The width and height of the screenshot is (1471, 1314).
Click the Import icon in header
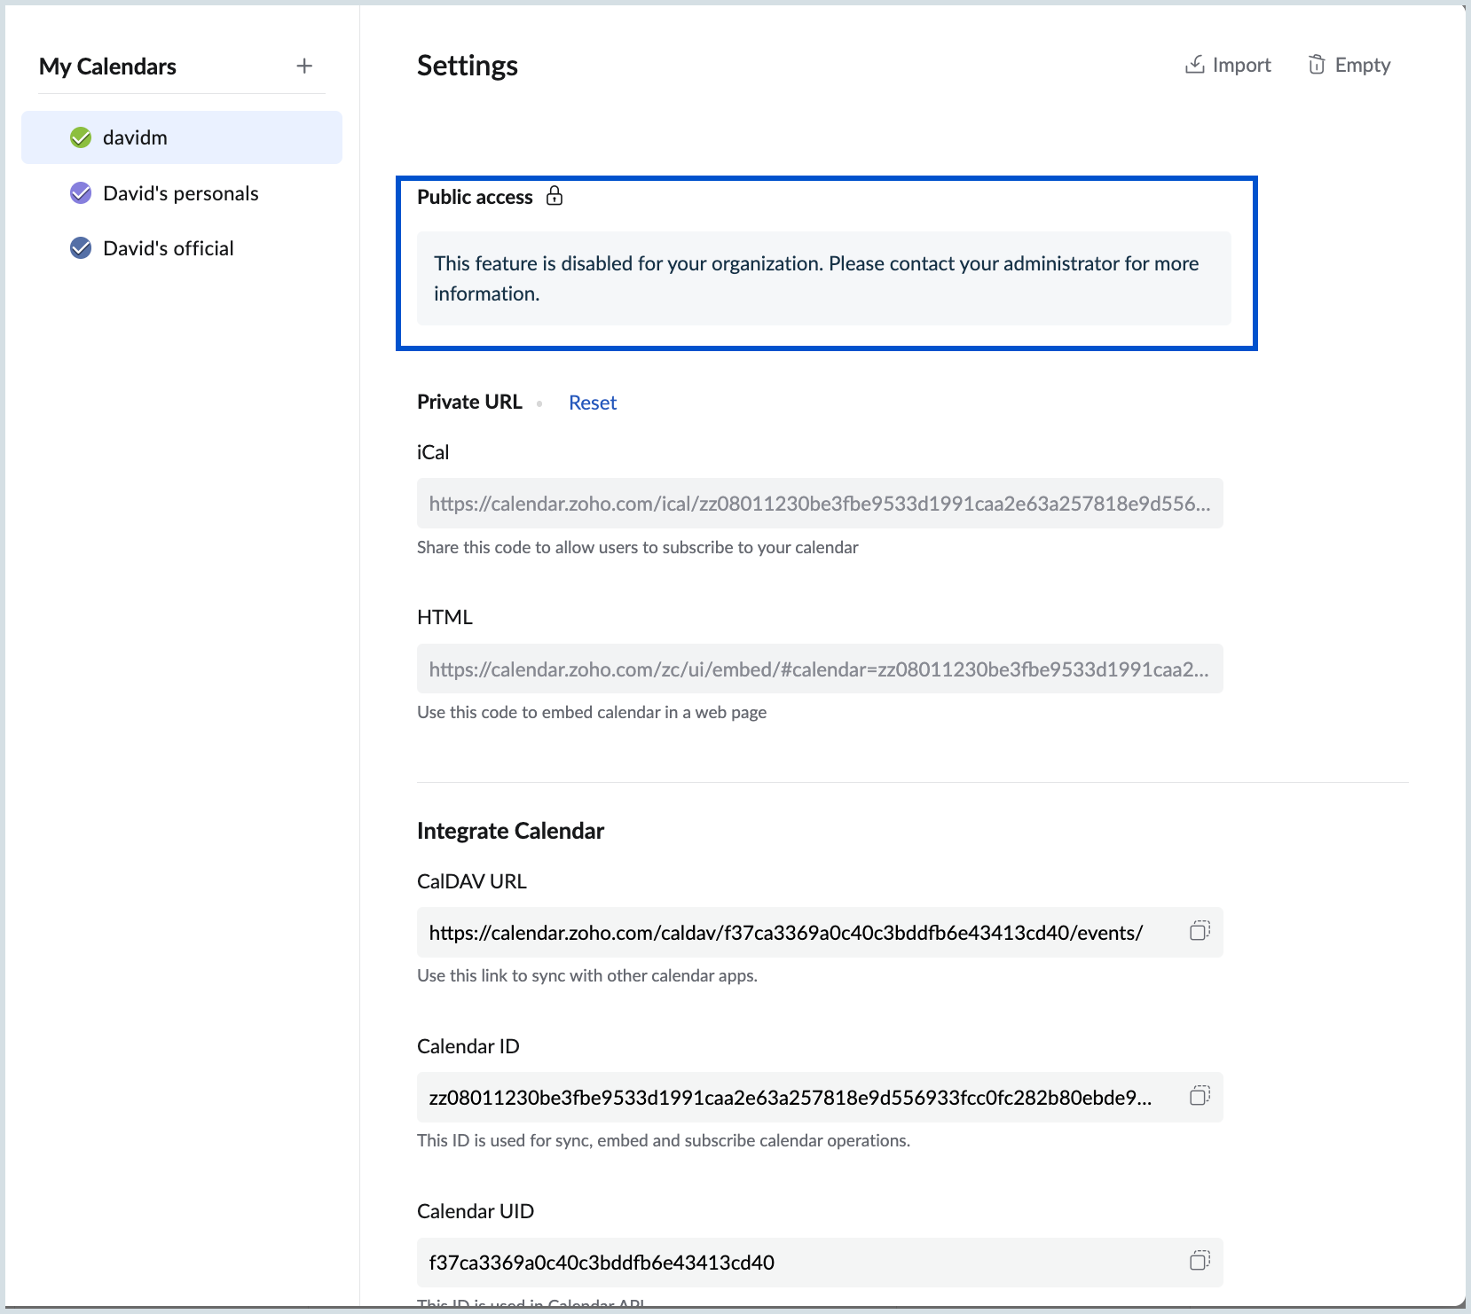click(x=1195, y=65)
